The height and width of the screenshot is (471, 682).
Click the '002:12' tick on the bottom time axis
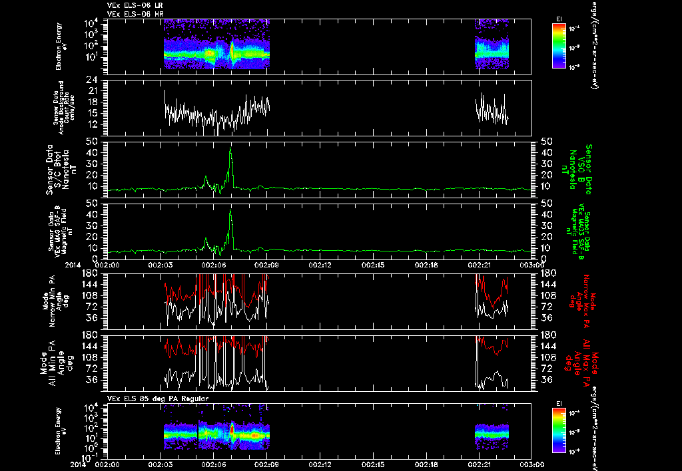[x=320, y=464]
